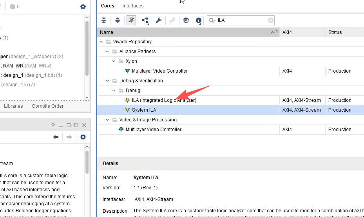Click the ILA core chip icon
Image resolution: width=364 pixels, height=217 pixels.
click(x=127, y=100)
